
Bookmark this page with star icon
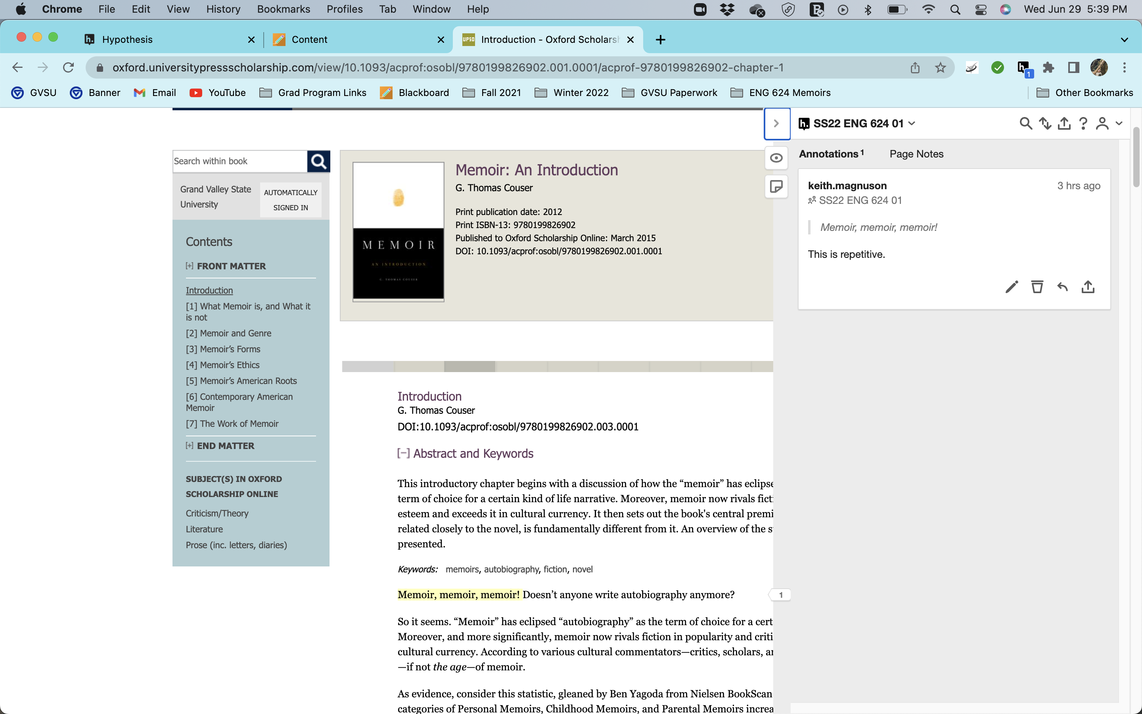[x=940, y=68]
